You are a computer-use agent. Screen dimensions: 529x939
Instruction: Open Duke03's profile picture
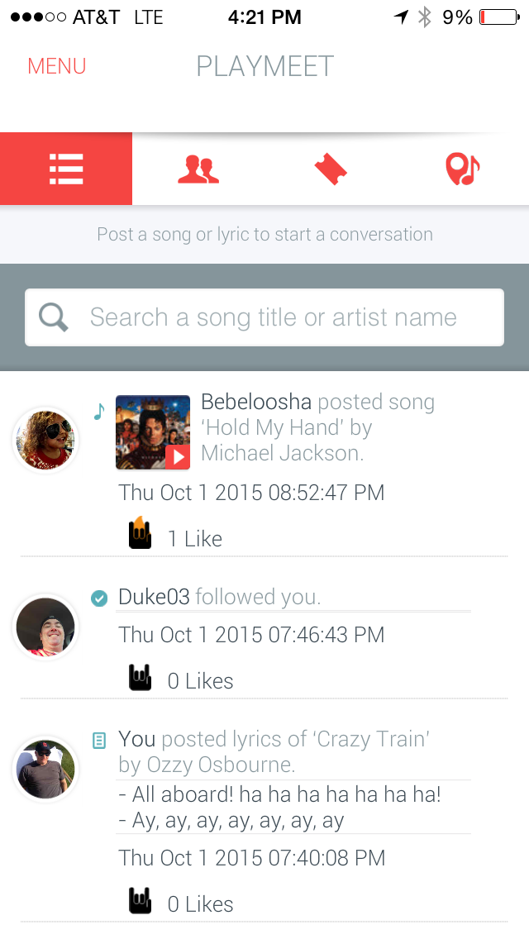pyautogui.click(x=45, y=627)
